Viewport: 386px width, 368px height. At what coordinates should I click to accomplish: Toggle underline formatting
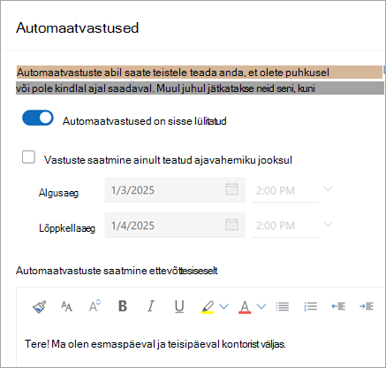point(179,307)
